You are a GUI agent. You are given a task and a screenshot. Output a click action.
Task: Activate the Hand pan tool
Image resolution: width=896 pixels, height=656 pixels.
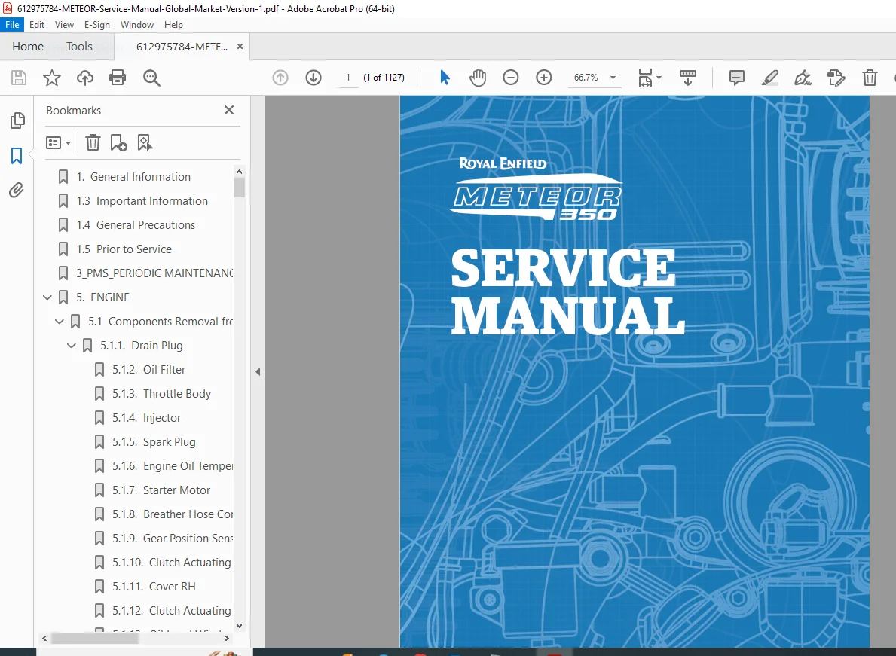[478, 77]
